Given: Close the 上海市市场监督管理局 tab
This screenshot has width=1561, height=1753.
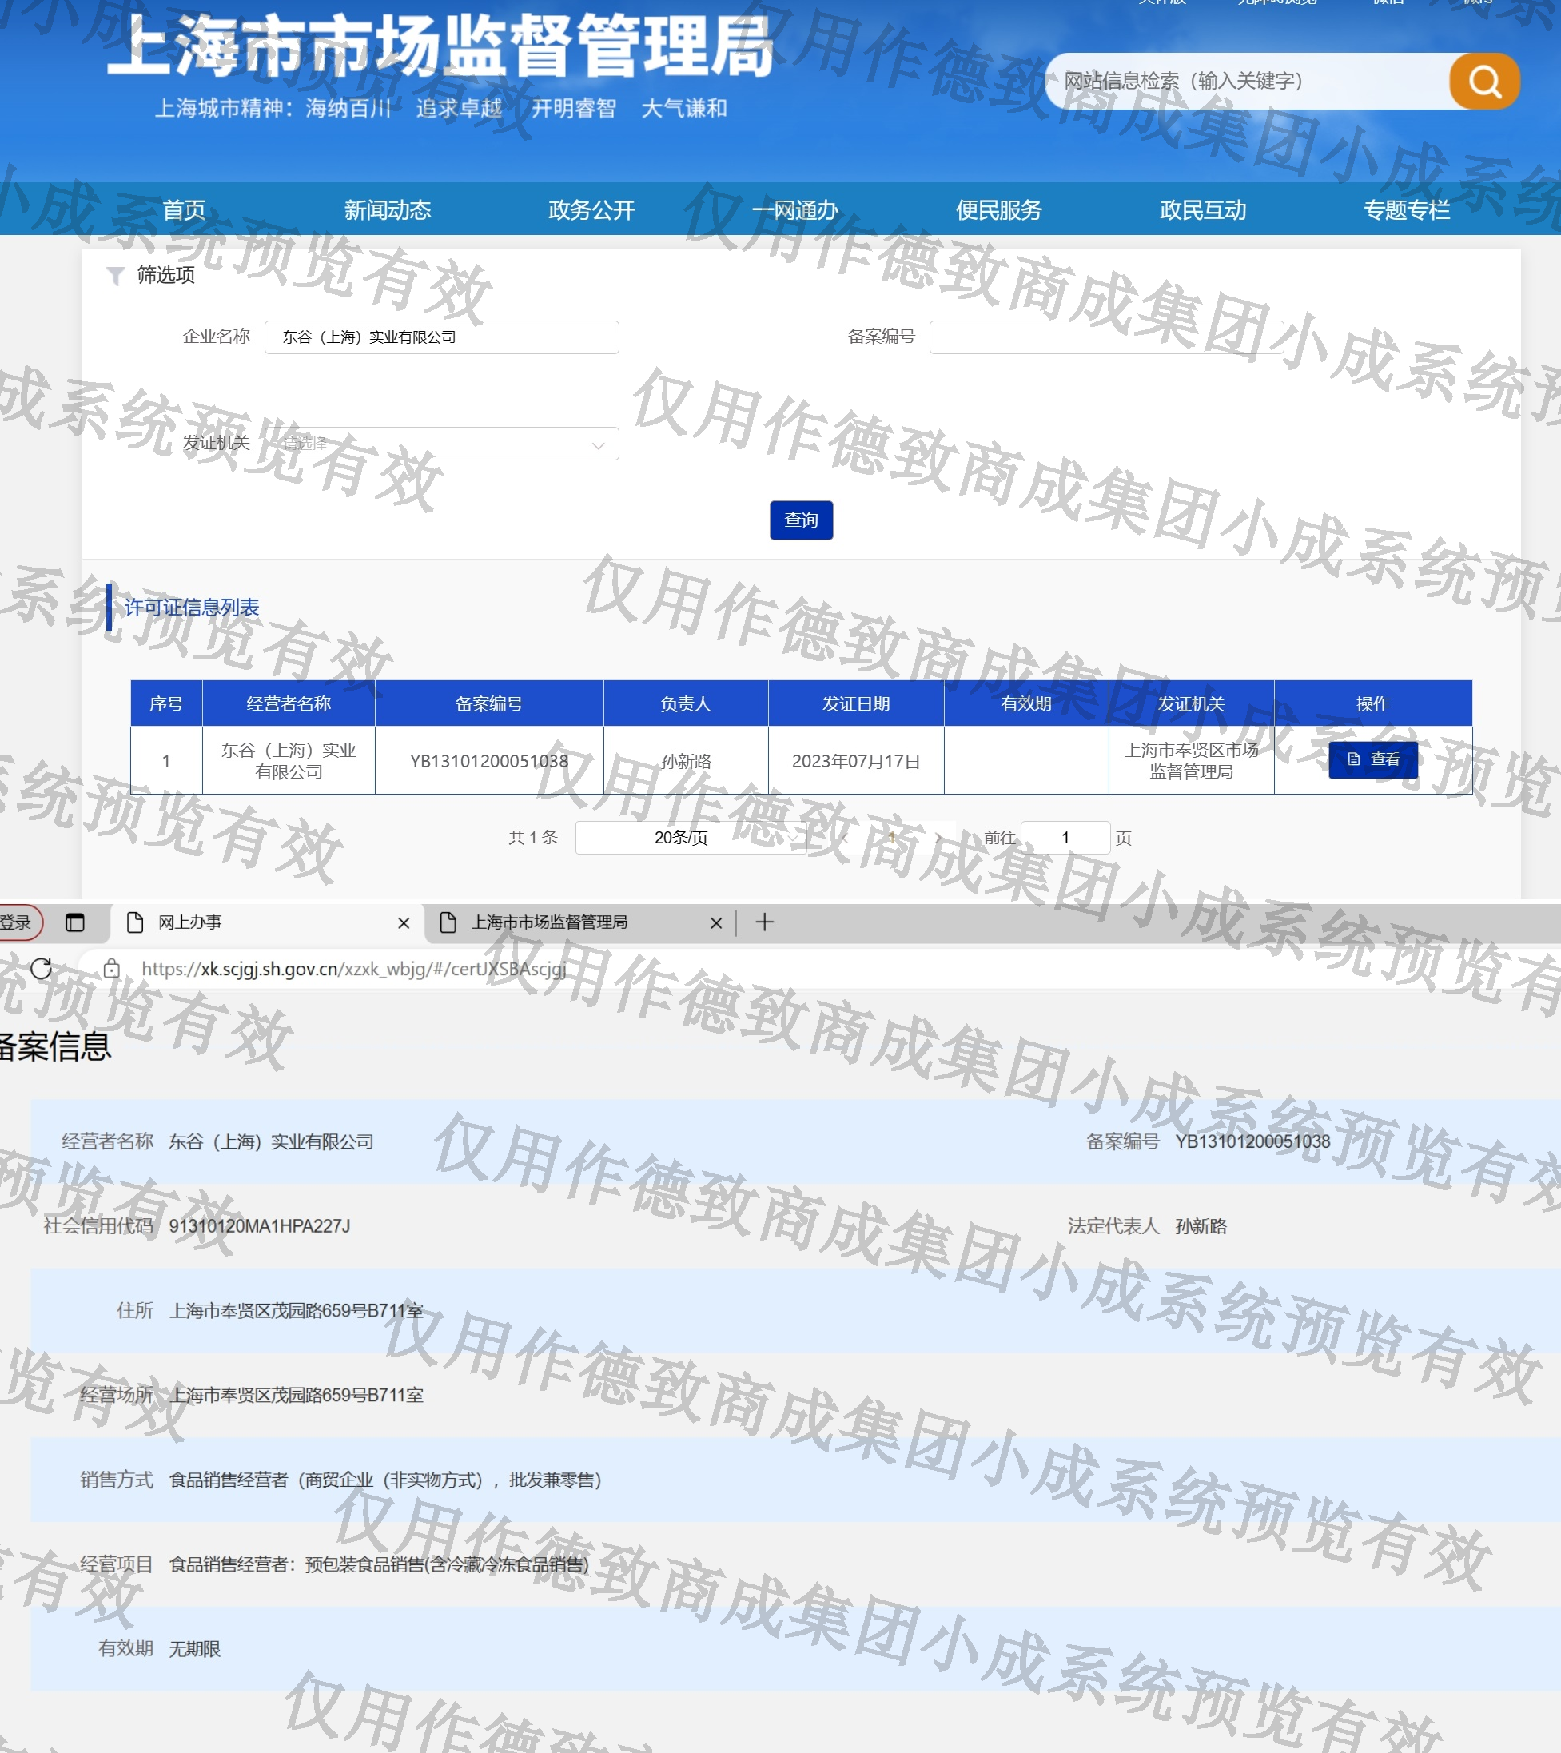Looking at the screenshot, I should click(716, 922).
